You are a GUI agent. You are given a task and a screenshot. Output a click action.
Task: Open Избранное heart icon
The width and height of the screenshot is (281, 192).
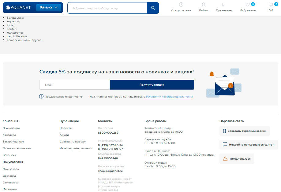pyautogui.click(x=248, y=5)
